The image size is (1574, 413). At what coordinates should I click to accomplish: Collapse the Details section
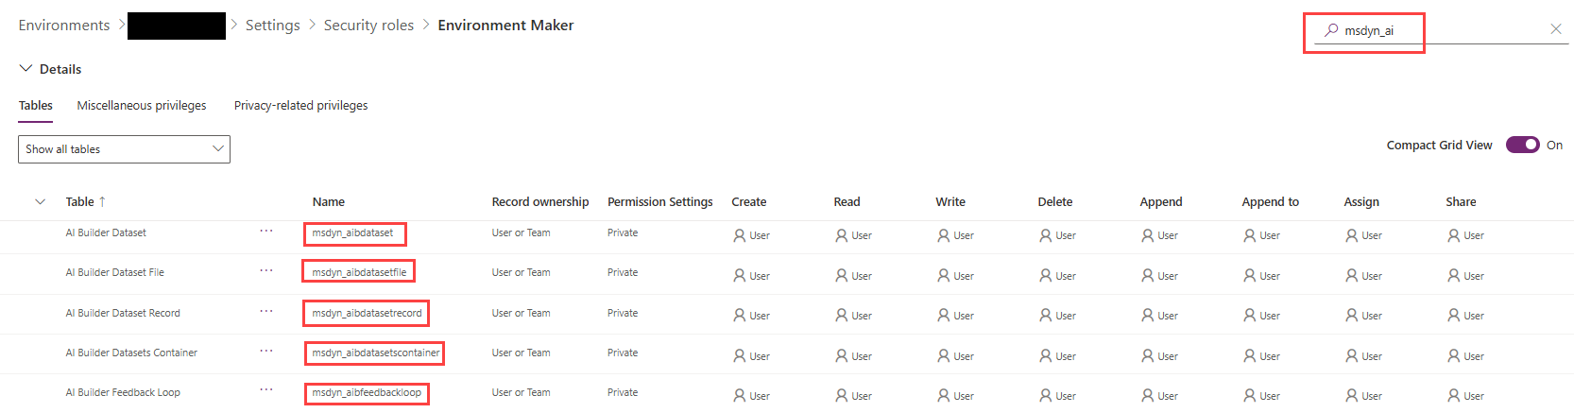(x=26, y=69)
